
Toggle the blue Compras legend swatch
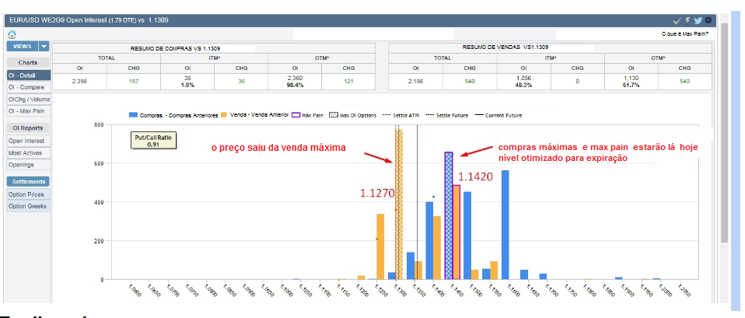[132, 115]
